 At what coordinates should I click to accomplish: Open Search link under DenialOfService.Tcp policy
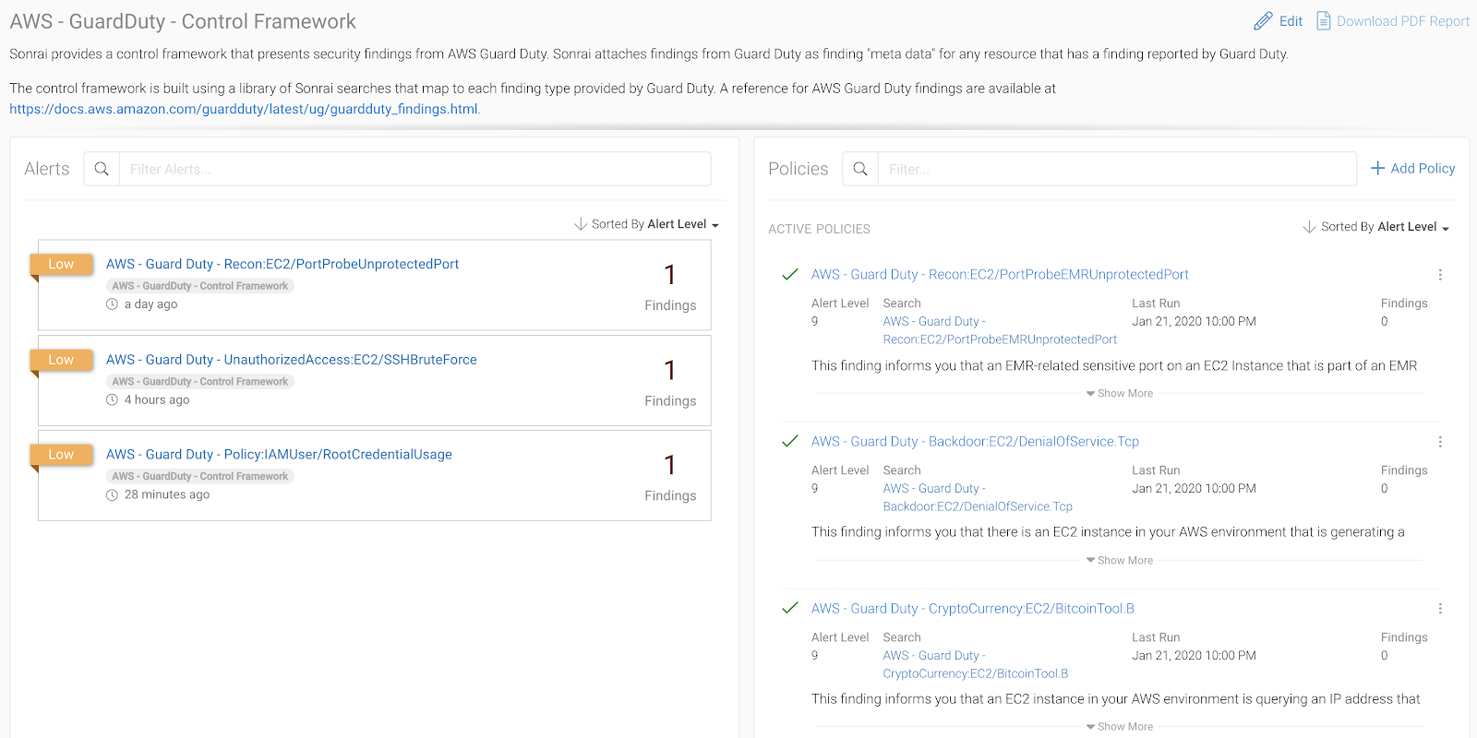click(978, 497)
